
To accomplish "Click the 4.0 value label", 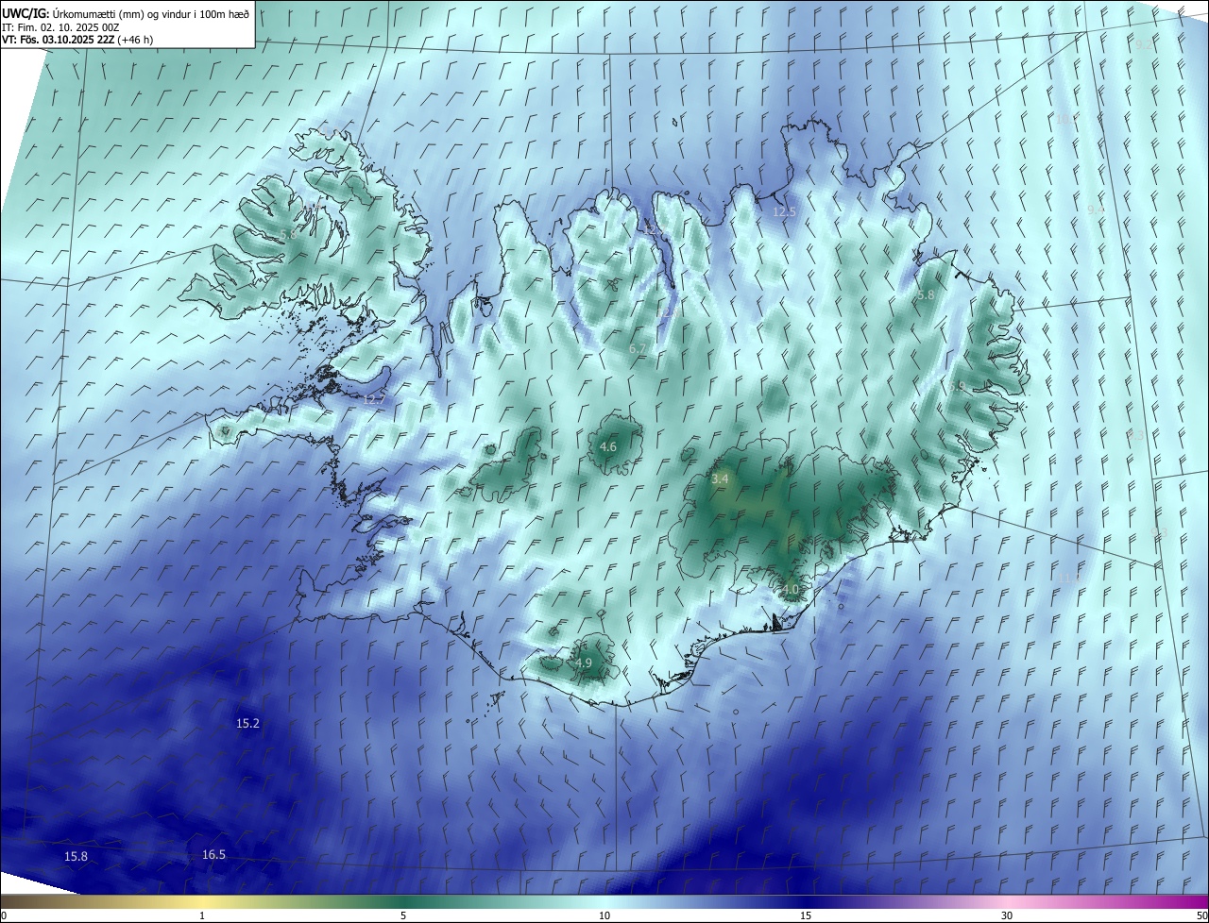I will pos(791,589).
